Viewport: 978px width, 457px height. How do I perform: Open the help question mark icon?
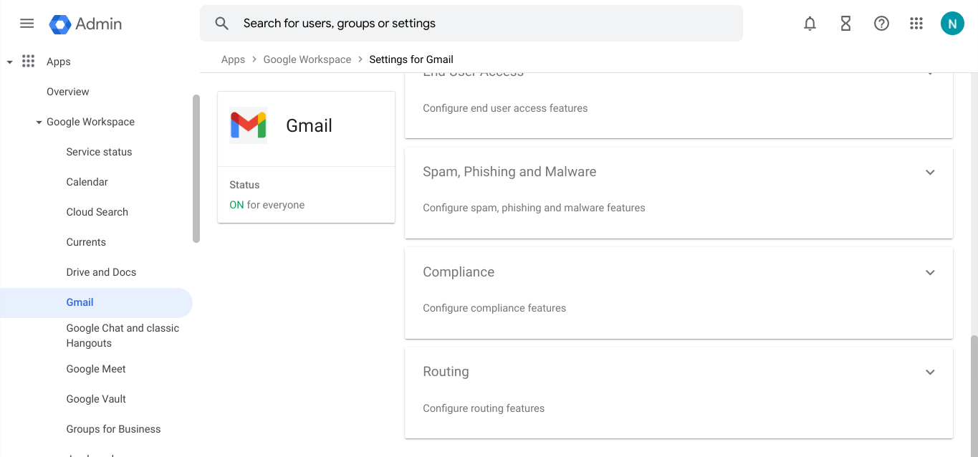point(881,24)
